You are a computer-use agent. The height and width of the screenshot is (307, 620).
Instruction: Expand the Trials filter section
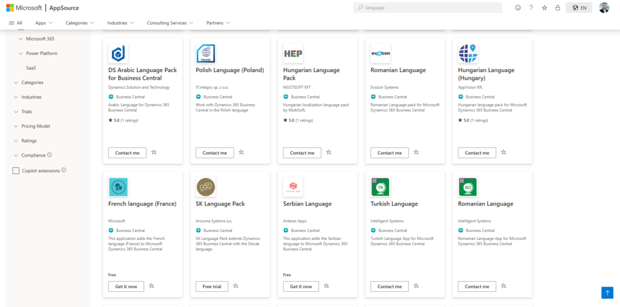(x=16, y=112)
